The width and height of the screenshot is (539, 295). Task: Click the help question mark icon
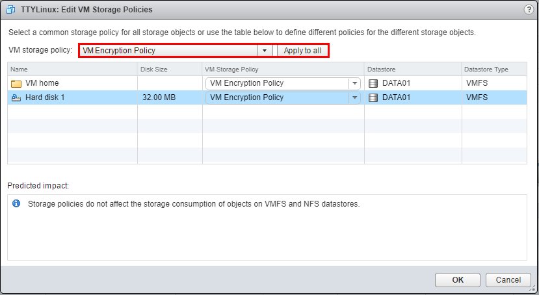(529, 9)
